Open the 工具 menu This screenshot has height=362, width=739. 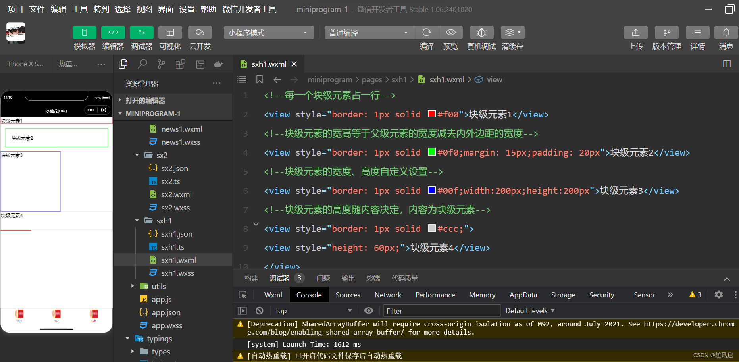click(80, 9)
